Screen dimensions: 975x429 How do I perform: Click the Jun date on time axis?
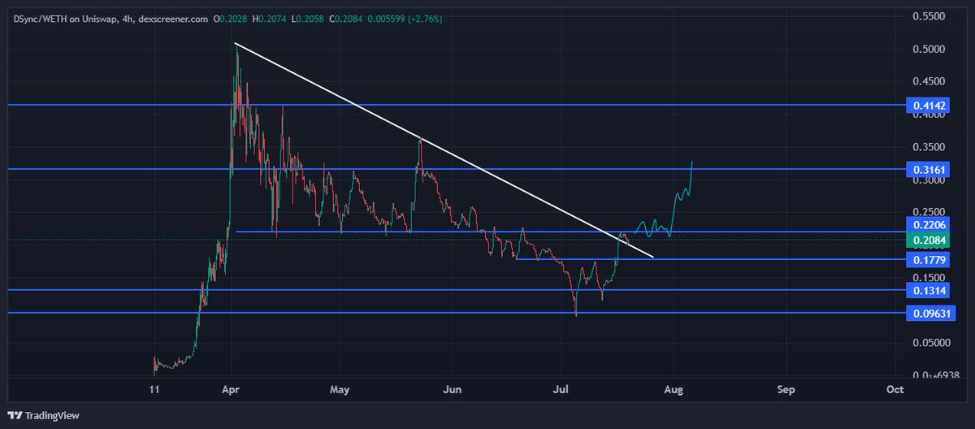[x=453, y=390]
